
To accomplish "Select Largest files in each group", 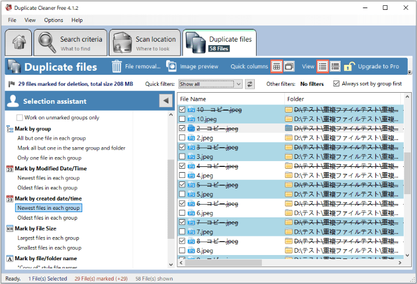I will pyautogui.click(x=49, y=238).
